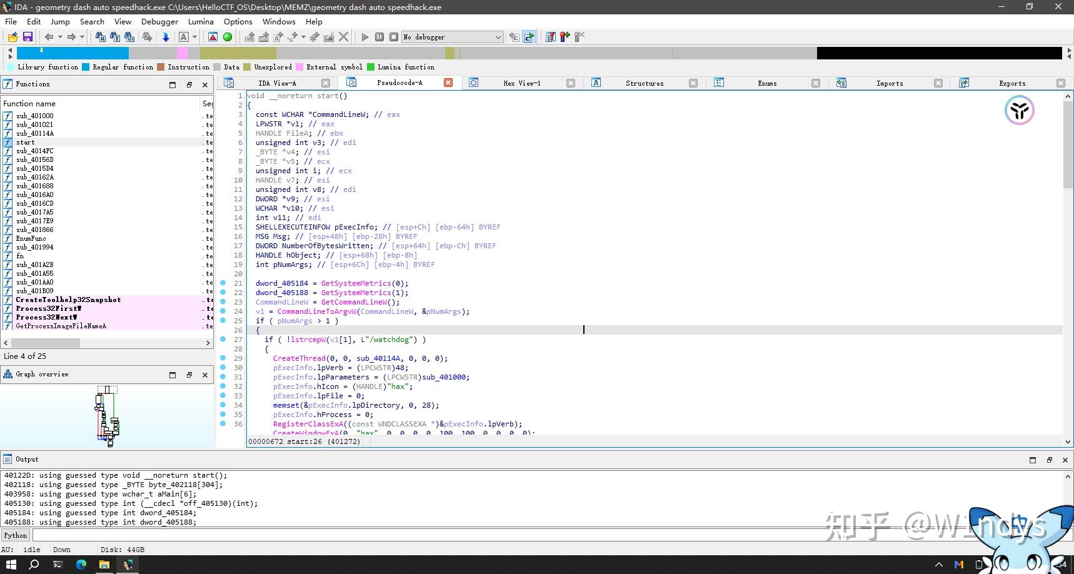Click the Save database floppy icon
This screenshot has height=574, width=1074.
[x=28, y=37]
